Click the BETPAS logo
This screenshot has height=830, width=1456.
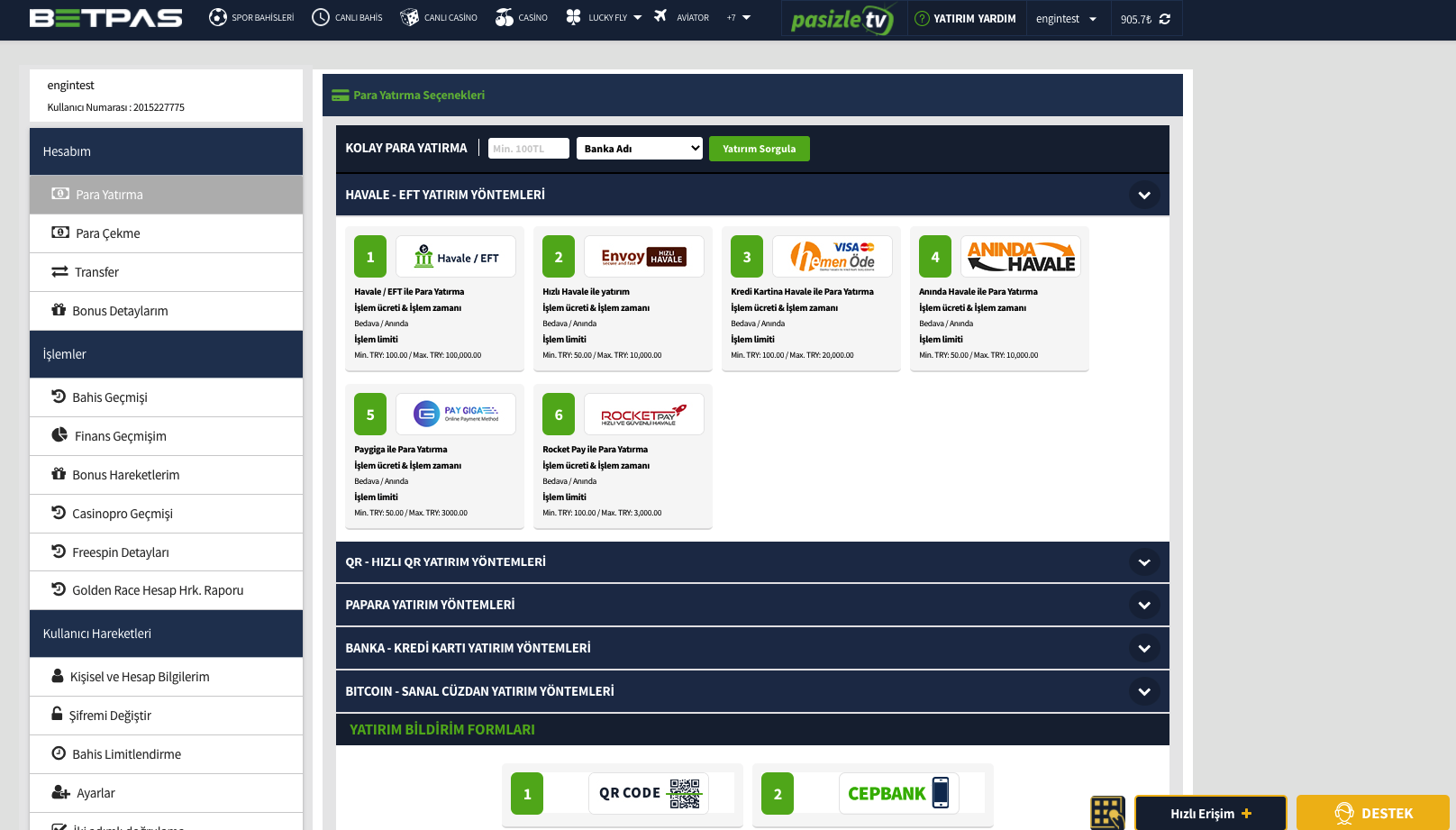pyautogui.click(x=106, y=18)
